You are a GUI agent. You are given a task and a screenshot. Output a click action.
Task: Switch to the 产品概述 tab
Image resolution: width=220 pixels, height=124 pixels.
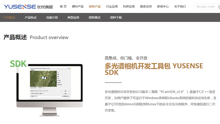(x=9, y=18)
